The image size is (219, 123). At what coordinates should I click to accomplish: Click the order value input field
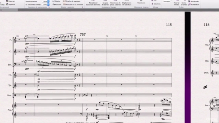tap(167, 1)
